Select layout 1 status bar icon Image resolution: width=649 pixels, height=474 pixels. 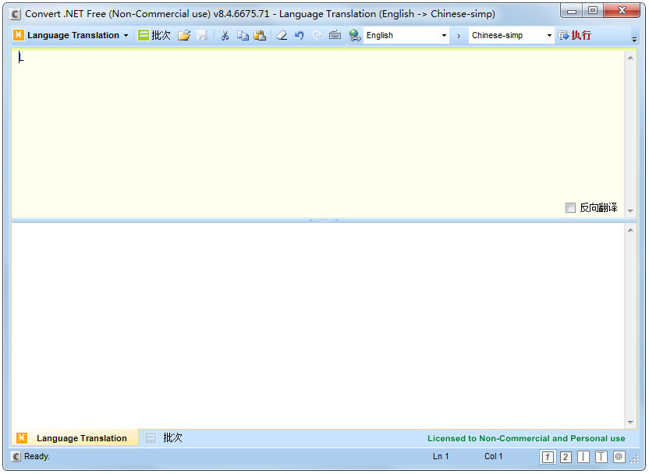tap(548, 457)
